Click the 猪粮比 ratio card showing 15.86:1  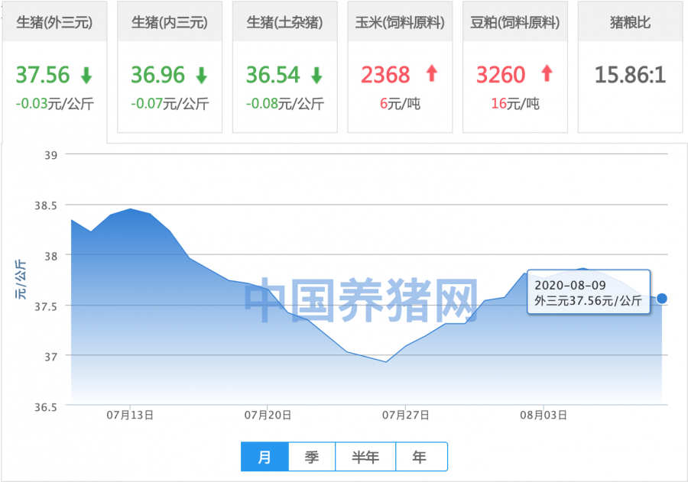coord(630,65)
